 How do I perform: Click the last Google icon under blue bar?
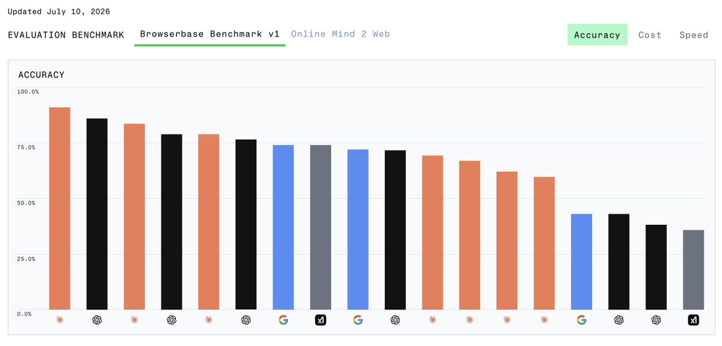[582, 319]
